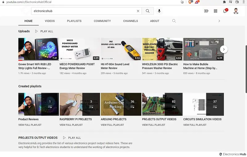Open the Product Reviews playlist thumbnail
Screen dimensions: 247x157
(39, 104)
